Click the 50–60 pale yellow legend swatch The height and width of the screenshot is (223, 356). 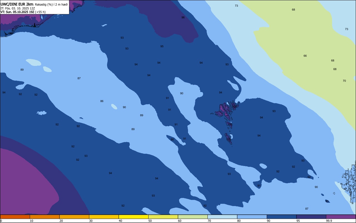tap(163, 217)
